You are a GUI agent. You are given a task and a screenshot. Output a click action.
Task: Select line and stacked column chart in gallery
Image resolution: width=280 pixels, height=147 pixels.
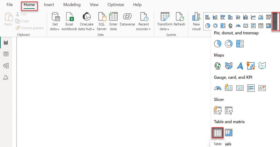tap(238, 17)
